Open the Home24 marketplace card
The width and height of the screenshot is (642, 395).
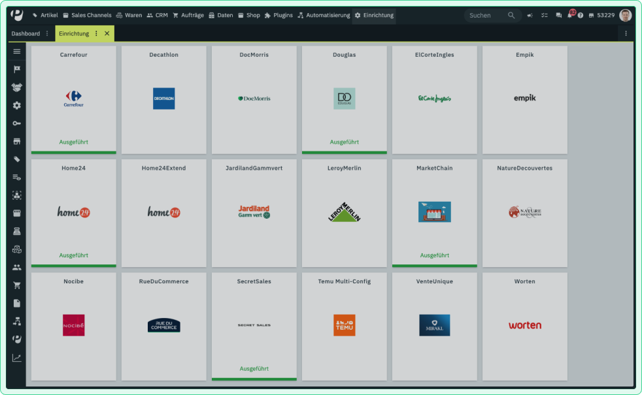pyautogui.click(x=74, y=213)
